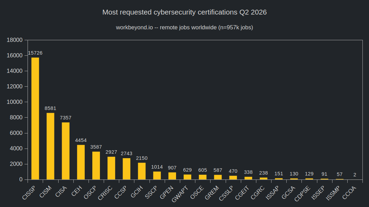Image resolution: width=369 pixels, height=207 pixels.
Task: Click the value label 7357
Action: [x=66, y=118]
